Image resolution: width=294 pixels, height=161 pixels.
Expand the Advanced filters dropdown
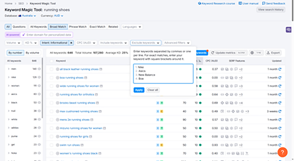[x=177, y=43]
